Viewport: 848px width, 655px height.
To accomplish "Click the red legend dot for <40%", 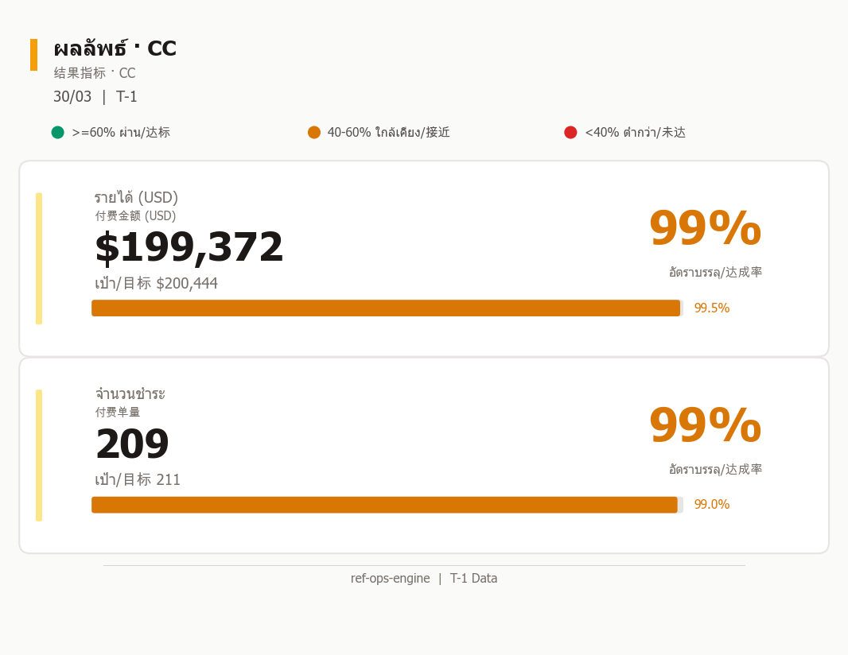I will tap(570, 133).
